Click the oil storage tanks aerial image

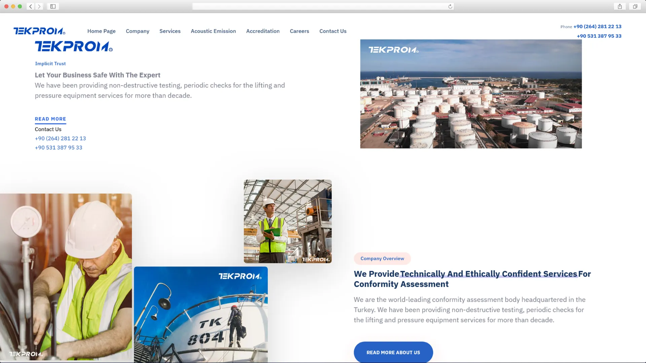pos(471,94)
